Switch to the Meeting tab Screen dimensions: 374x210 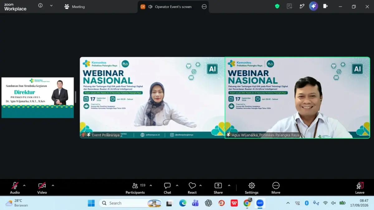[x=74, y=7]
